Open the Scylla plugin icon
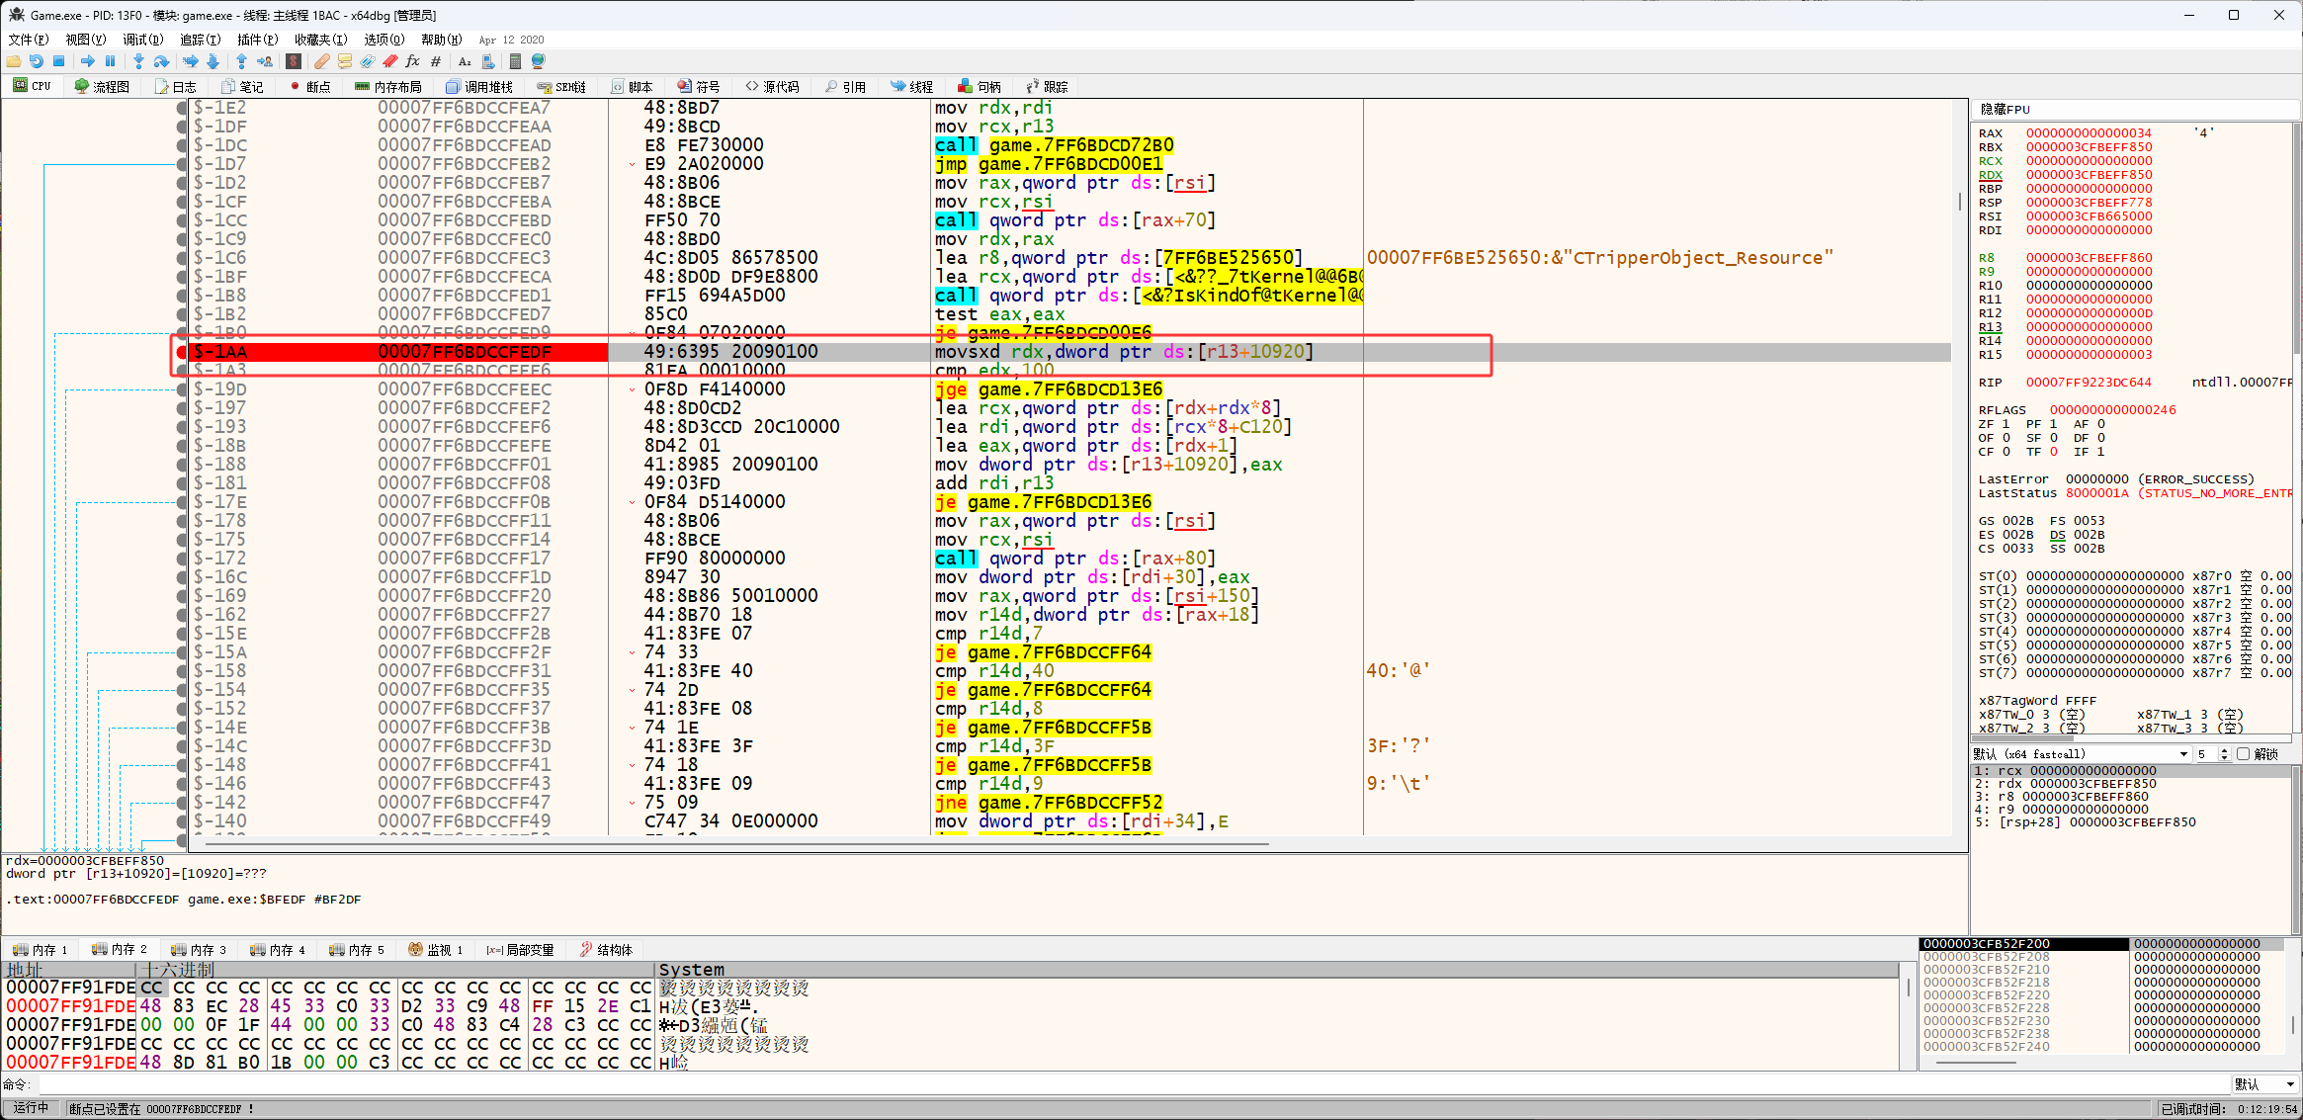Viewport: 2303px width, 1120px height. [x=293, y=61]
